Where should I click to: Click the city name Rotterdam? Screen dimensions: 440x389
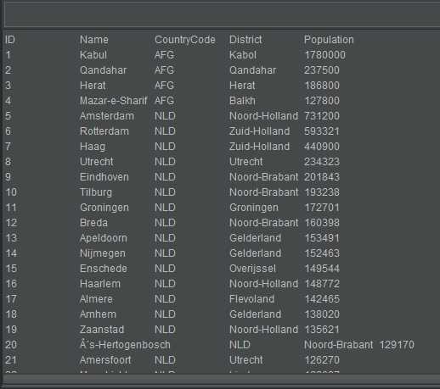104,131
